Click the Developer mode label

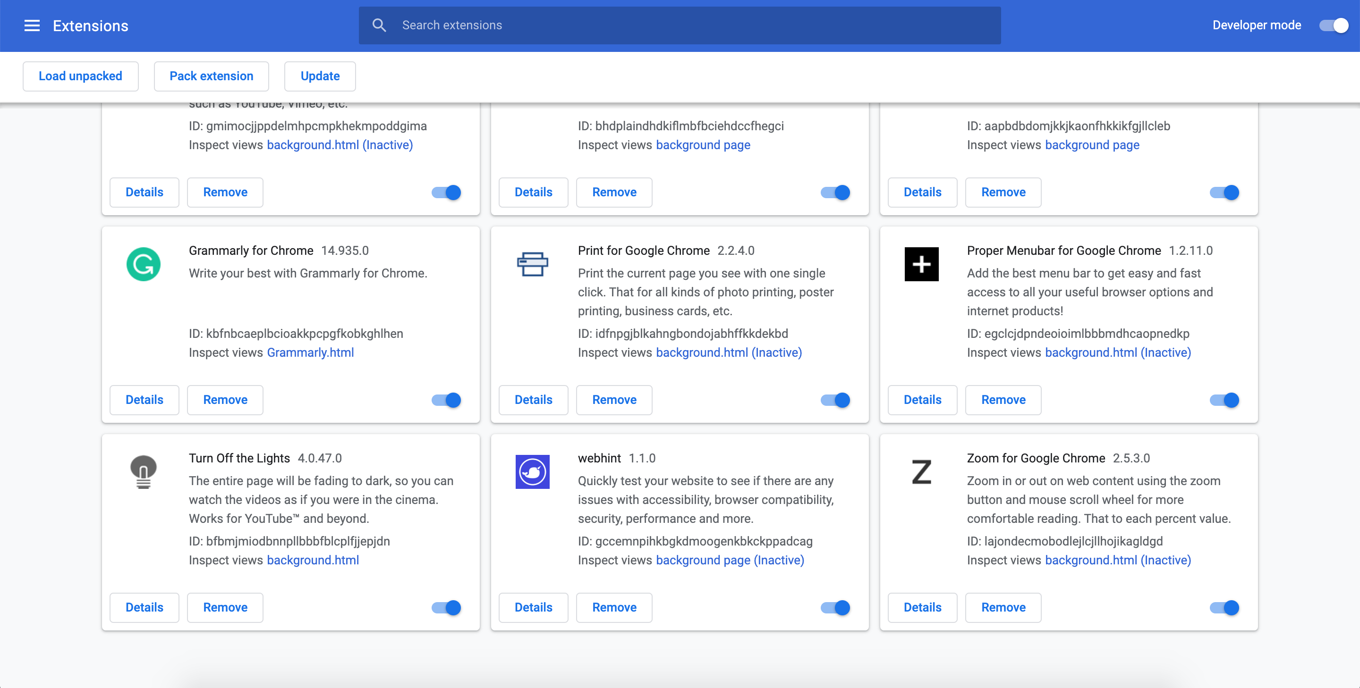pyautogui.click(x=1257, y=25)
